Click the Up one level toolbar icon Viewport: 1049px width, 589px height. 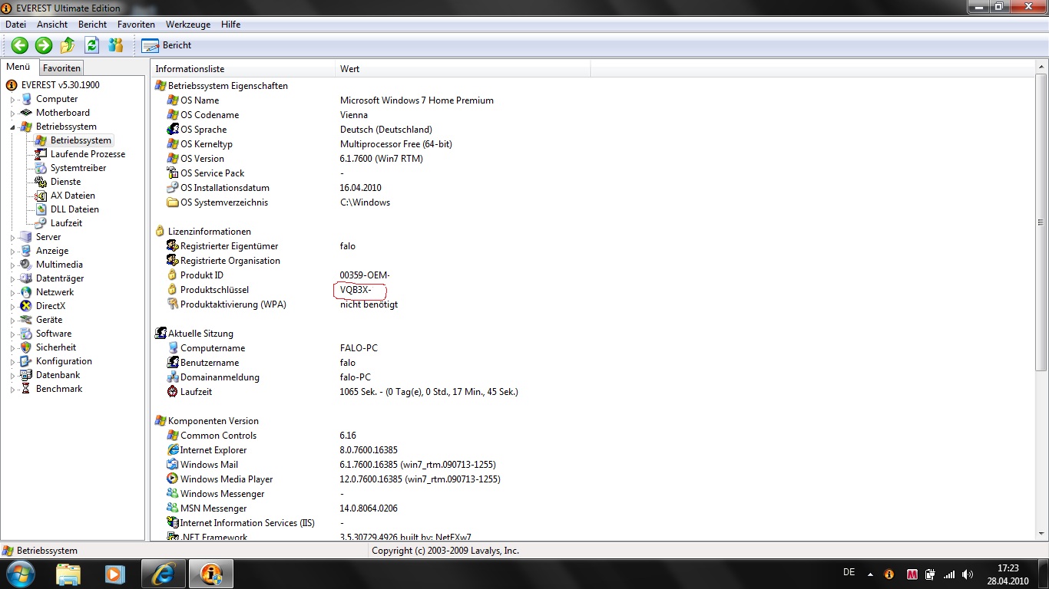tap(68, 45)
